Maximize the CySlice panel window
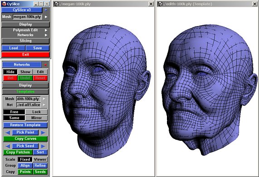The height and width of the screenshot is (177, 259). pos(41,4)
